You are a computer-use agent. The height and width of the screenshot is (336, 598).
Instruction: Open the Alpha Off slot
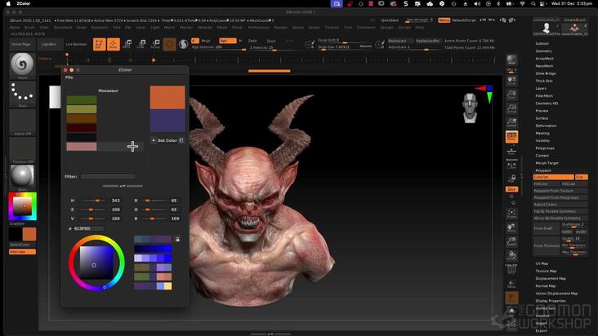22,121
